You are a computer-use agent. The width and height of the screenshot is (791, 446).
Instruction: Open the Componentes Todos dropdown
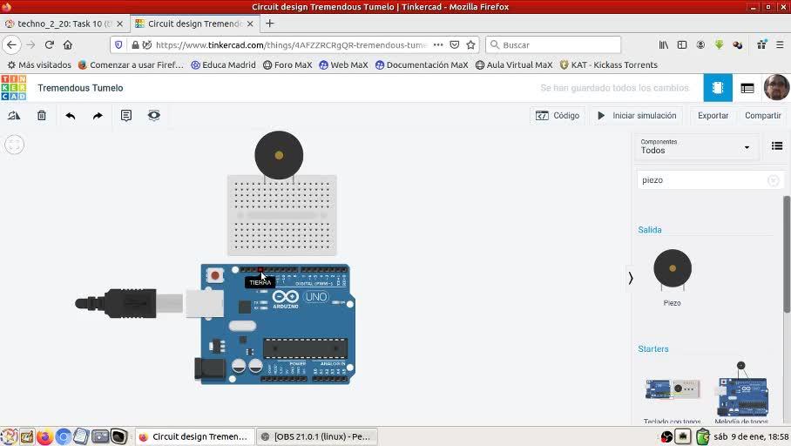coord(696,147)
